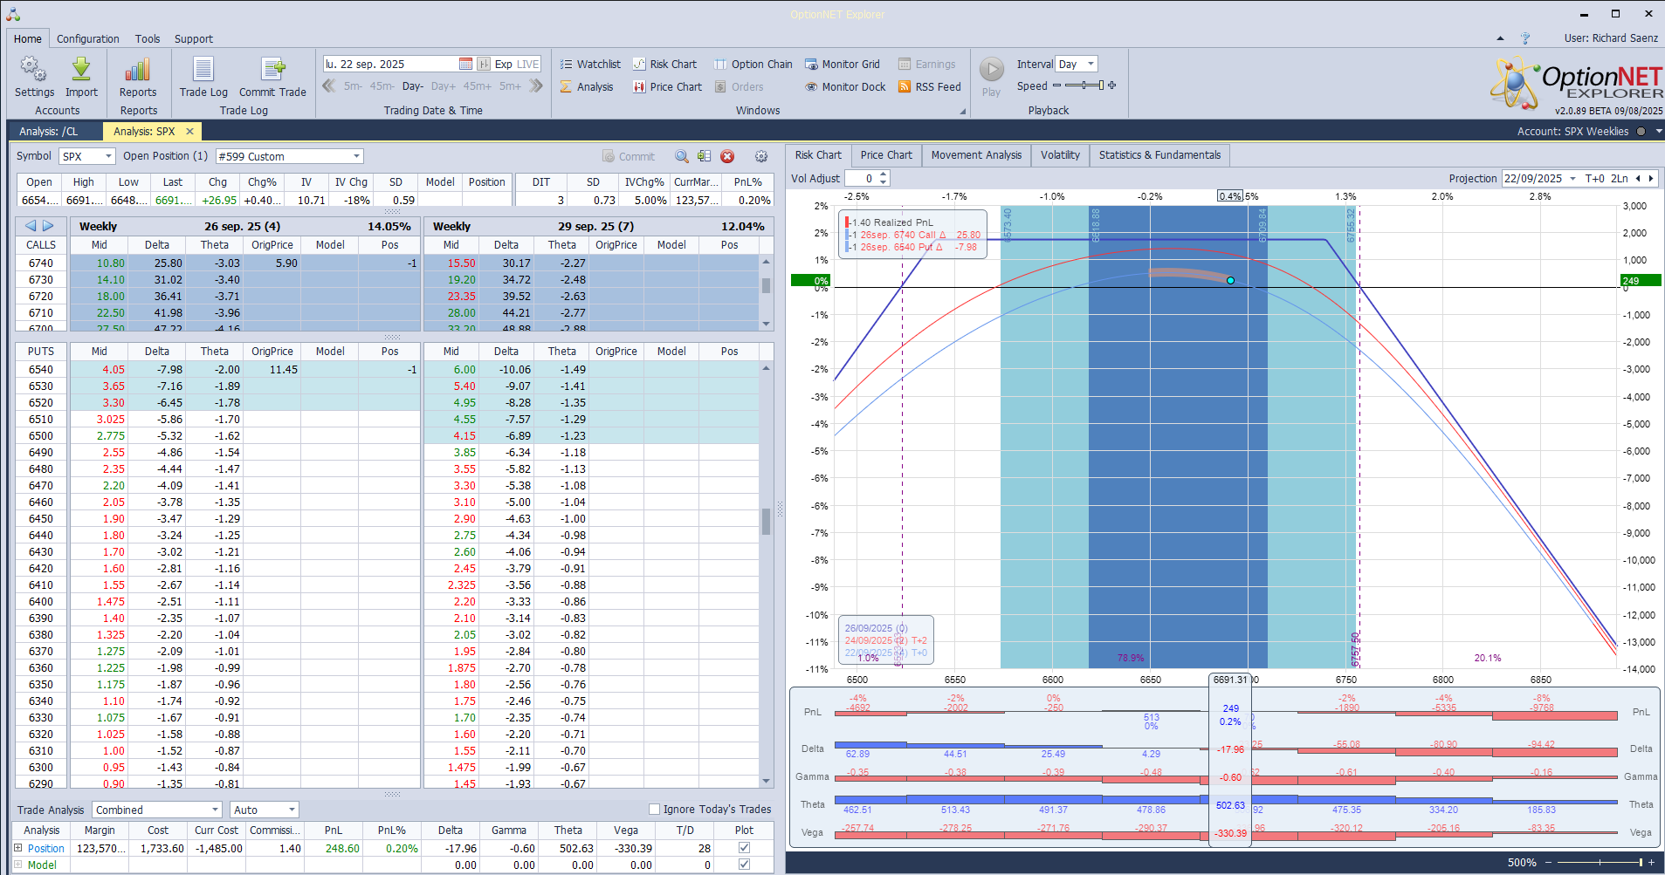
Task: Open the Configuration ribbon tab
Action: click(x=88, y=38)
